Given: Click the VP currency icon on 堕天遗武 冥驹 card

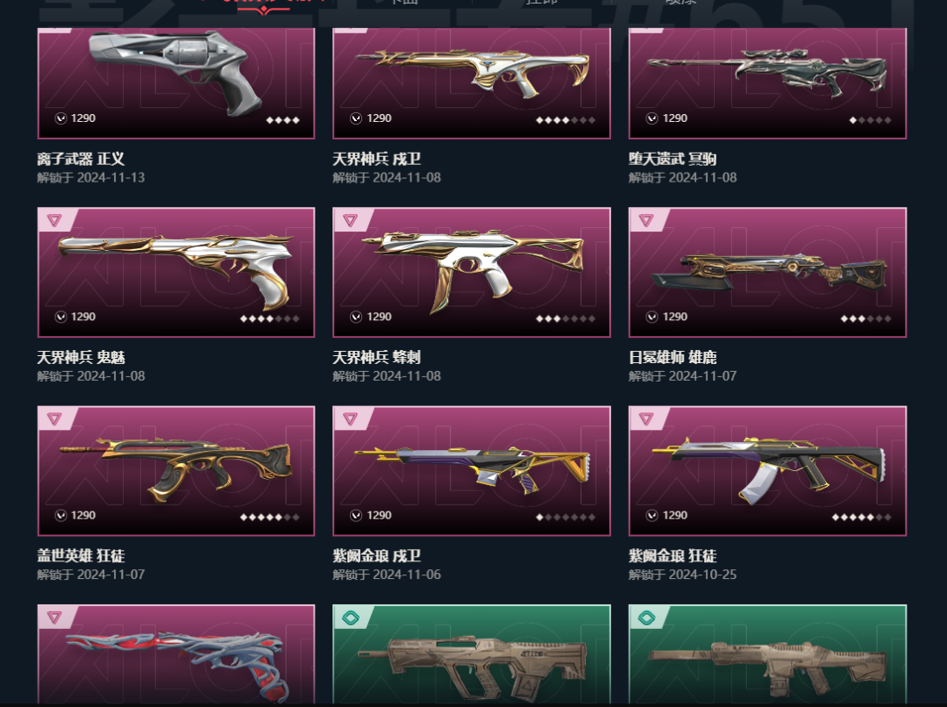Looking at the screenshot, I should (x=652, y=118).
